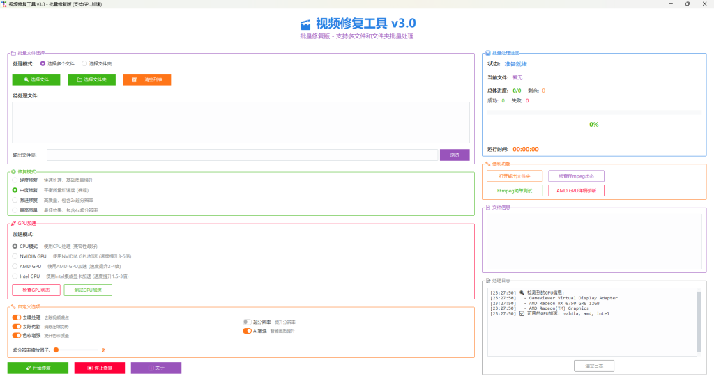Screen dimensions: 714x383
Task: Open output folder with 打开输出文件夹
Action: pos(514,176)
